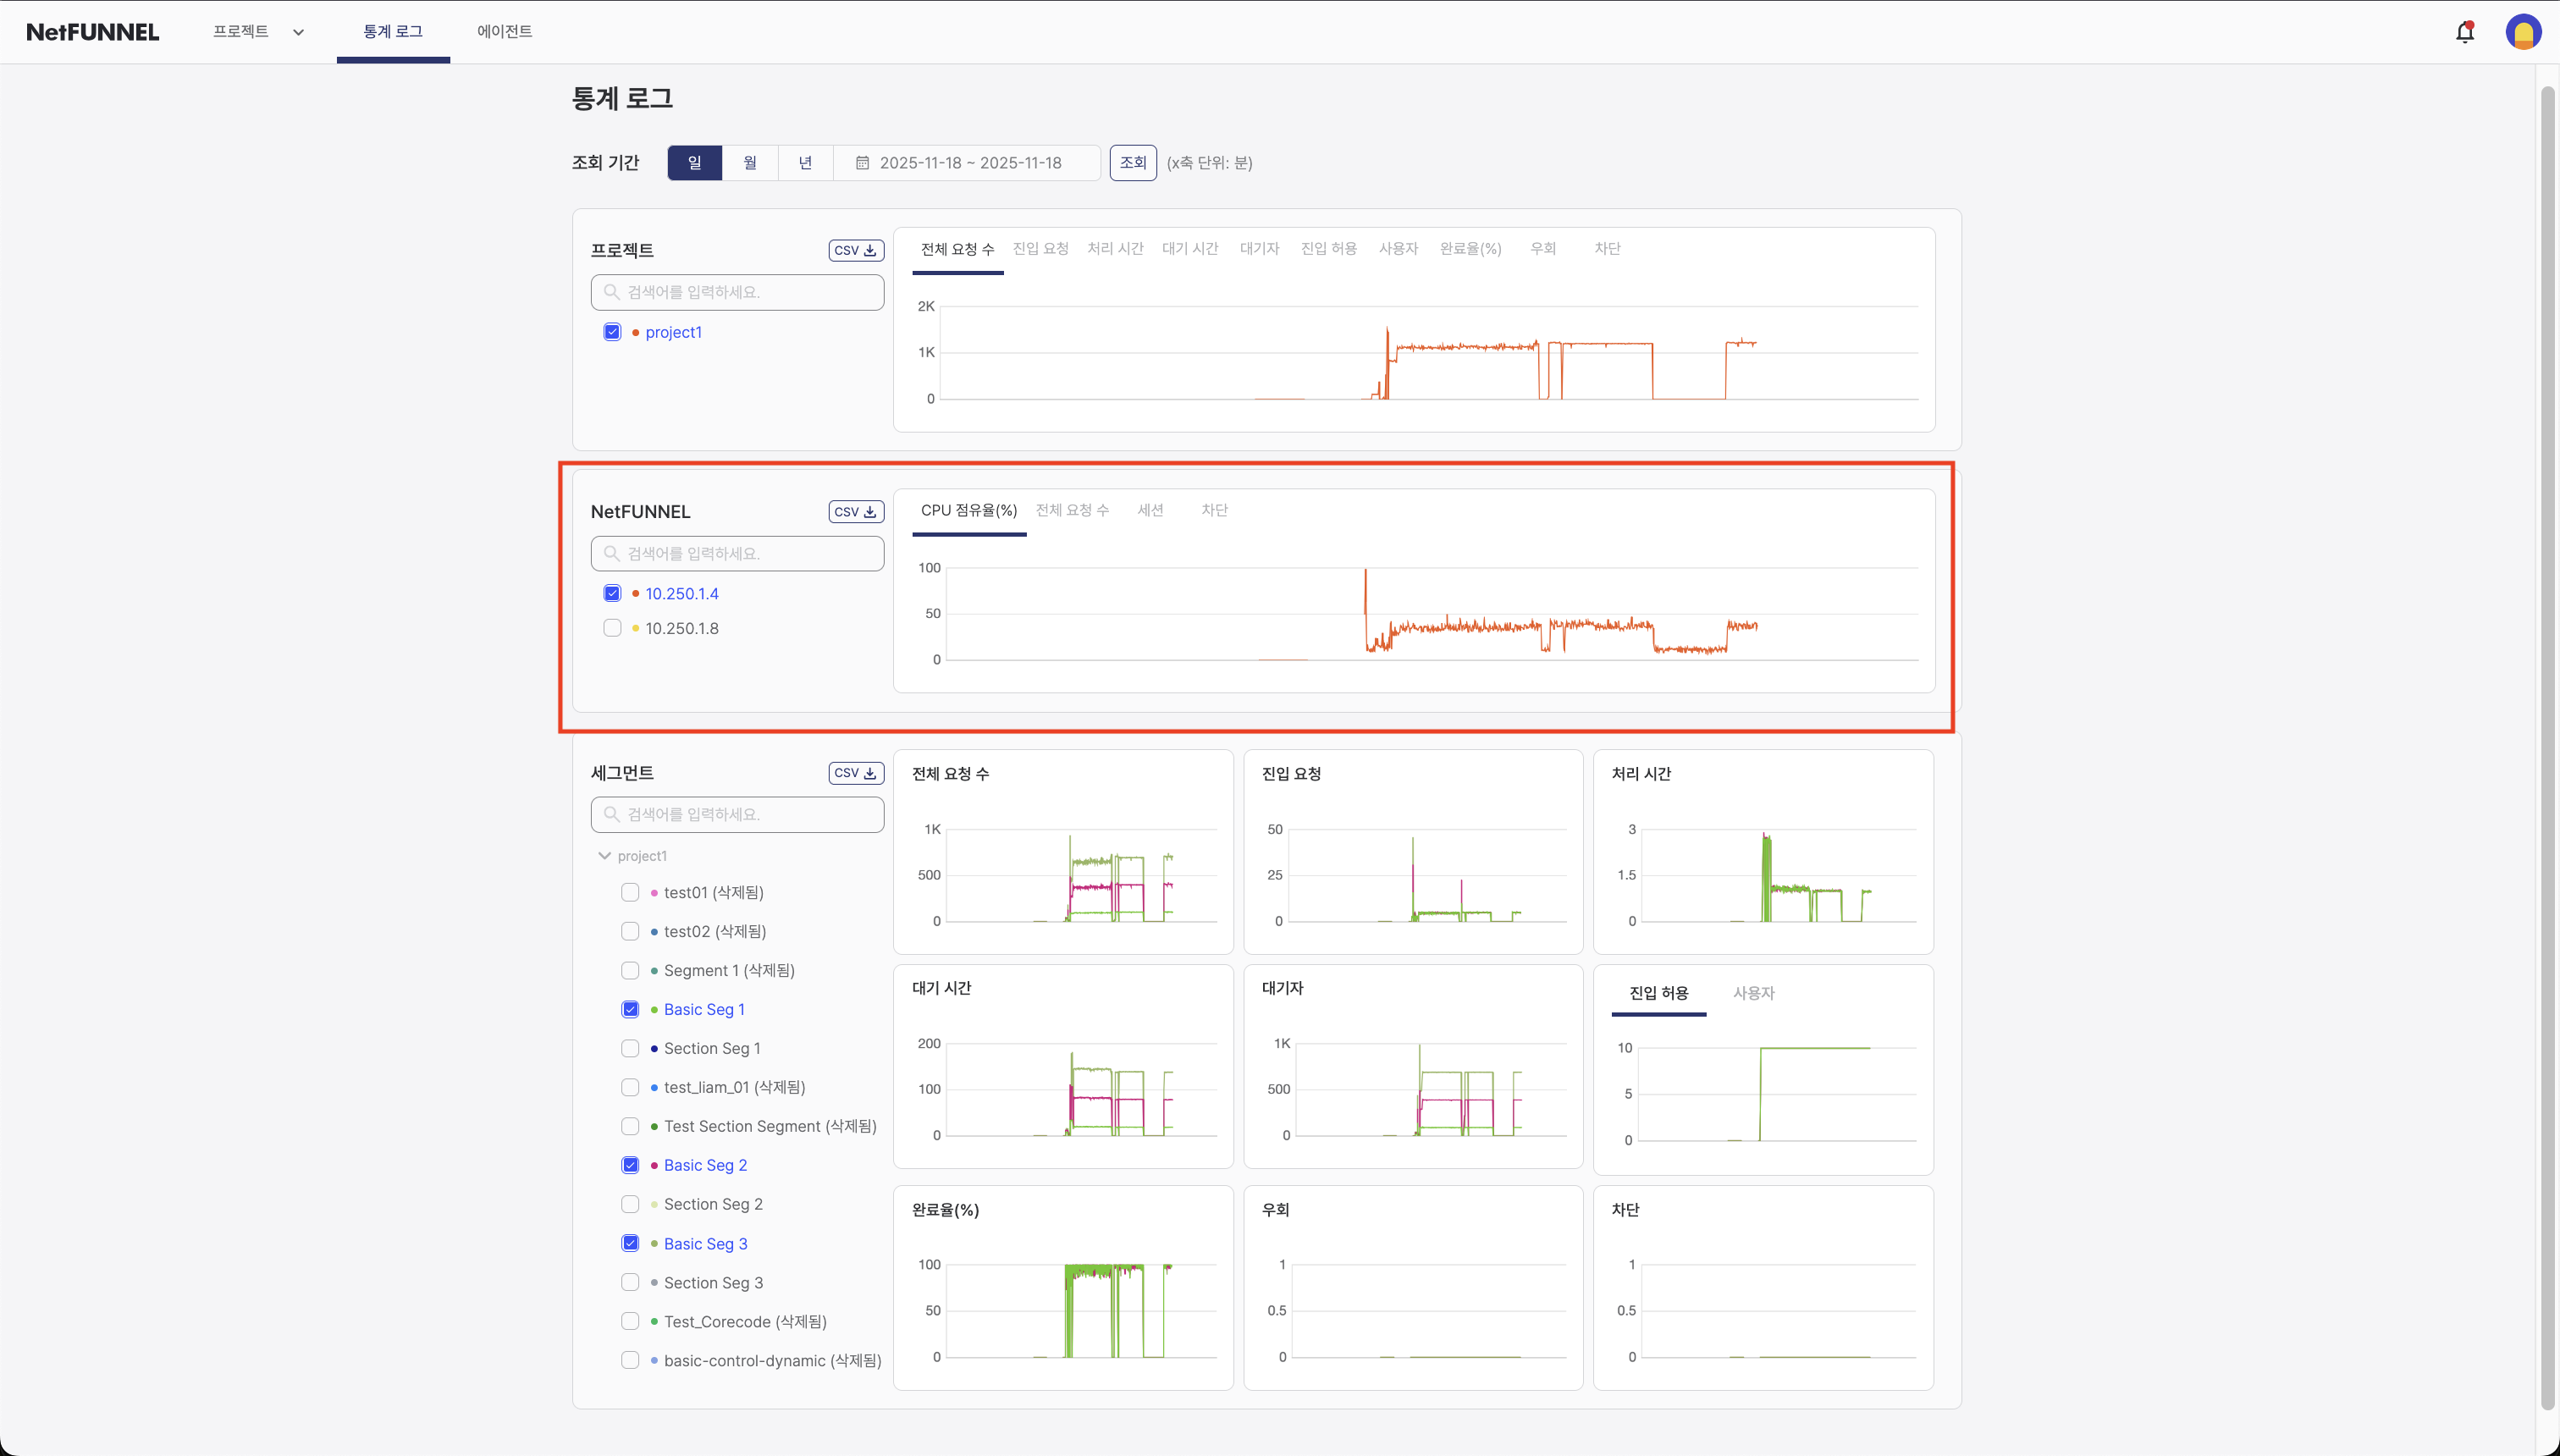Select the 세션 tab in NetFUNNEL chart

1151,510
